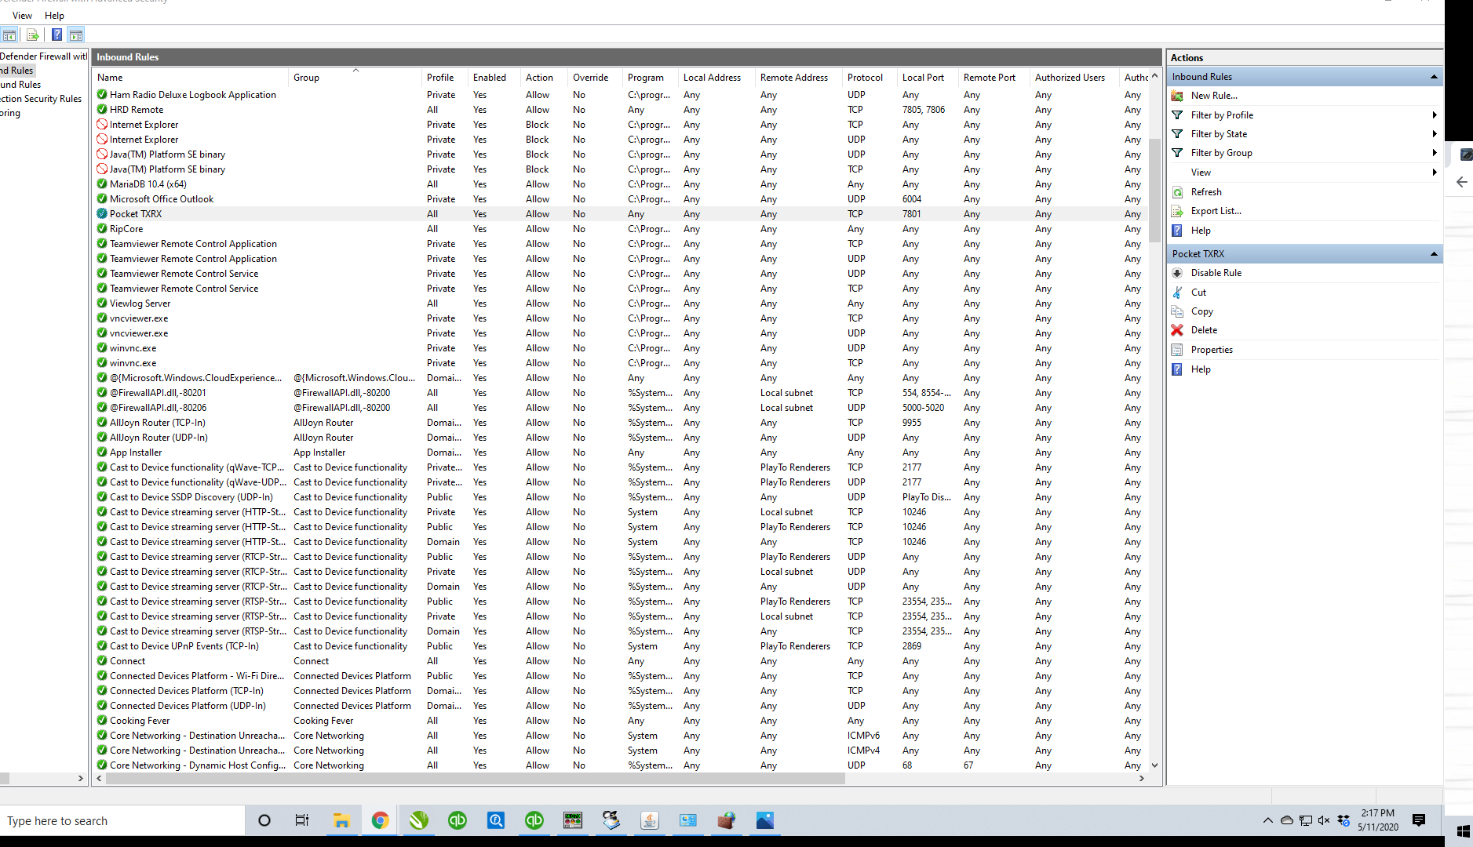Click the blue Help toolbar icon
The height and width of the screenshot is (847, 1473).
point(57,35)
